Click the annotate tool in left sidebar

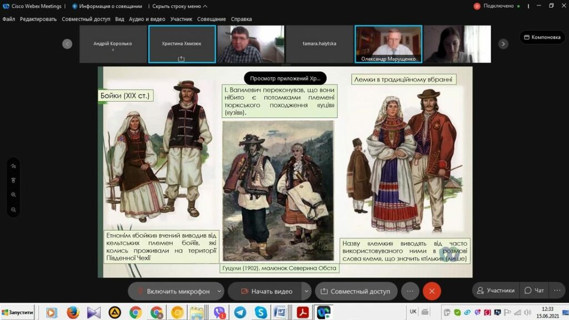point(13,166)
